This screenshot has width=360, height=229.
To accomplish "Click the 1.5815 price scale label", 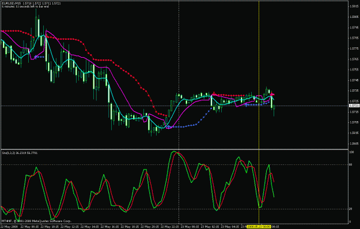I will click(354, 6).
